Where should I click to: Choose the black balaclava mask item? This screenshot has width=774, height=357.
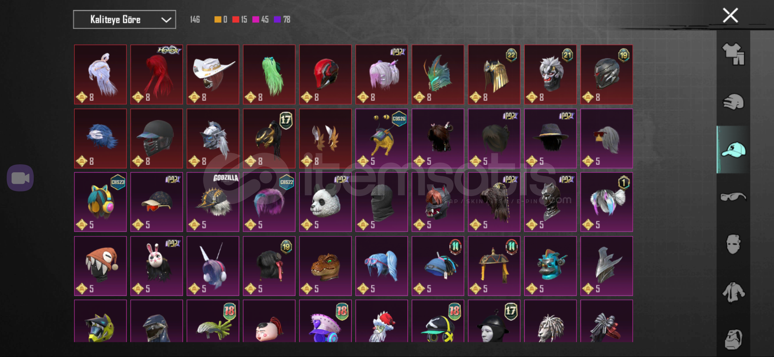pos(381,202)
